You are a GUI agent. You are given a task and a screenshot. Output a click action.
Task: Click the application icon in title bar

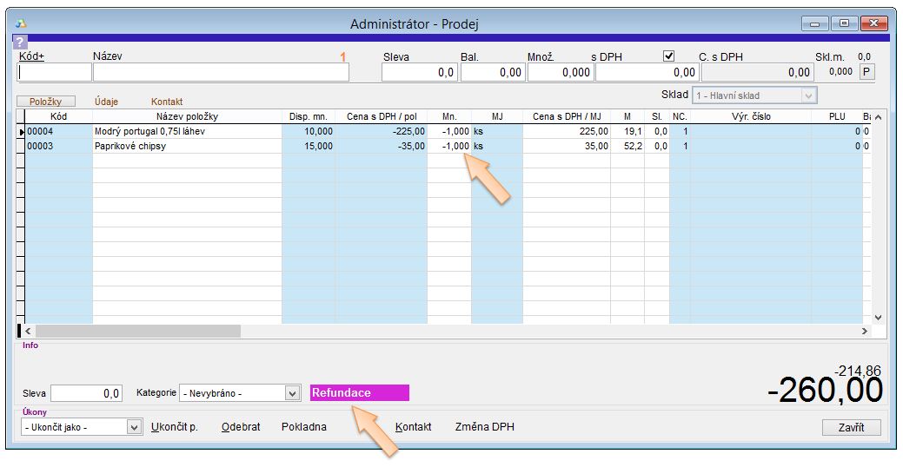pos(21,23)
